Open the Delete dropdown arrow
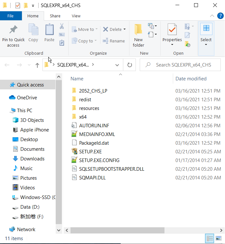 point(125,29)
